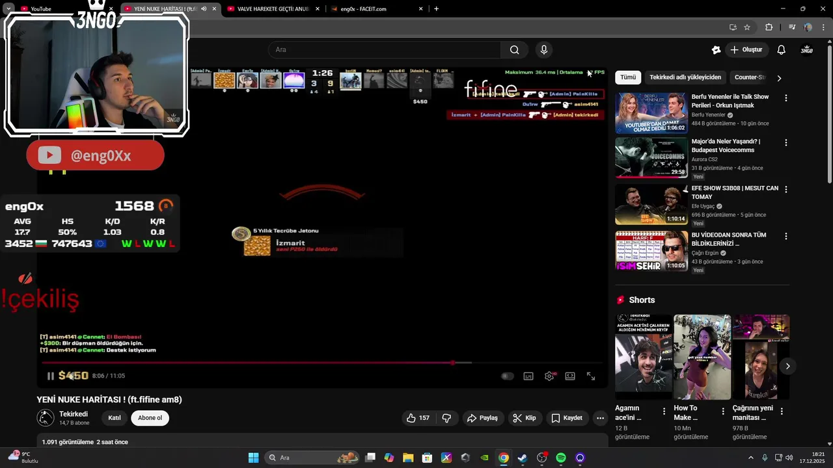The width and height of the screenshot is (833, 468).
Task: Open taskbar volume speaker icon
Action: pyautogui.click(x=789, y=458)
